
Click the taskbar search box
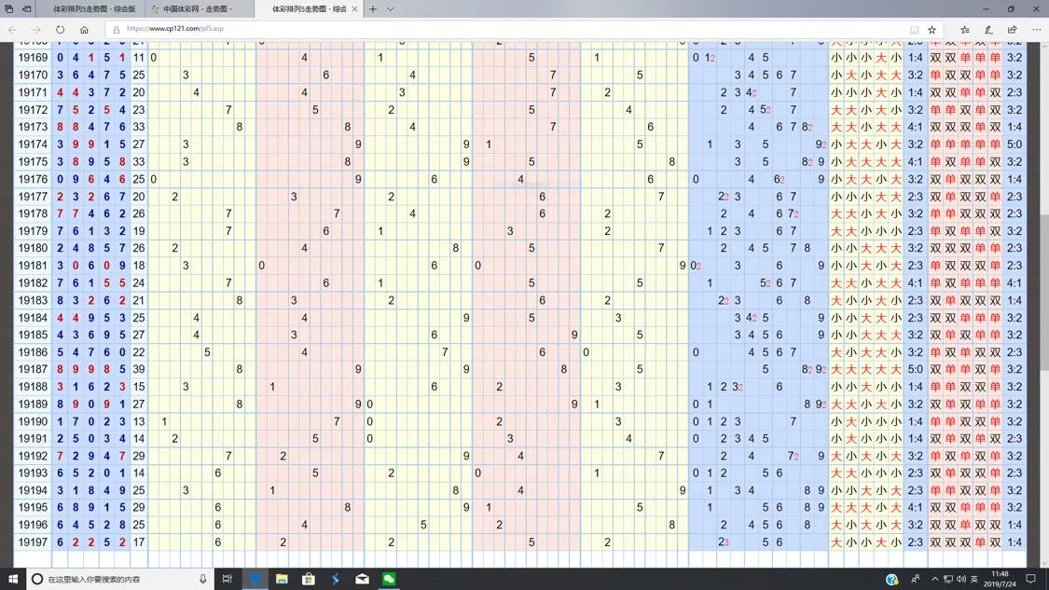[x=120, y=579]
